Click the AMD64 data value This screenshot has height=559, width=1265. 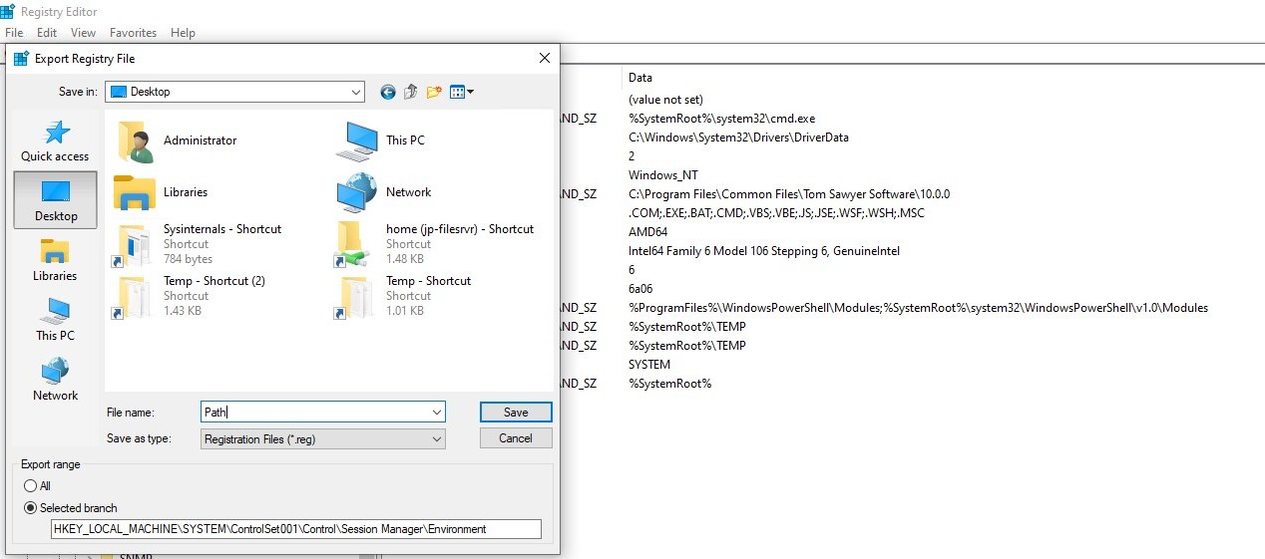[647, 232]
